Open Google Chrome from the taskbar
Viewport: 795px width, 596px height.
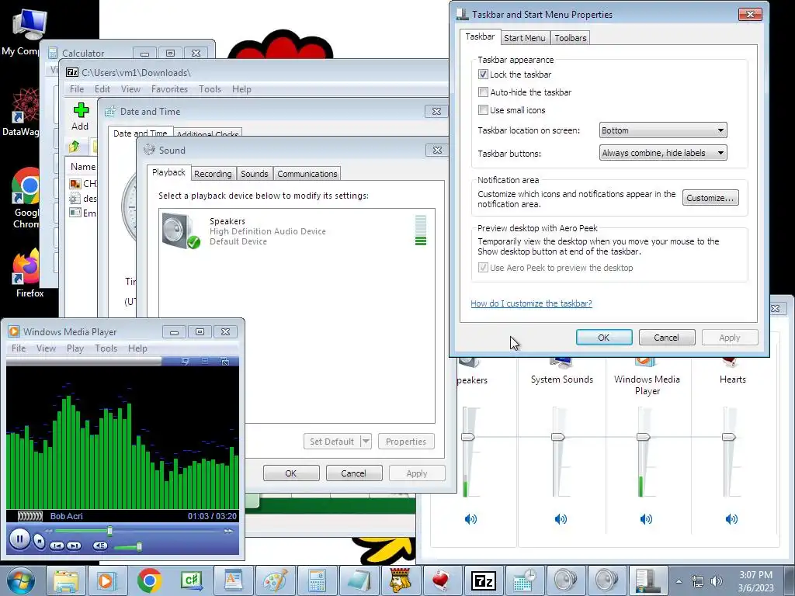149,580
